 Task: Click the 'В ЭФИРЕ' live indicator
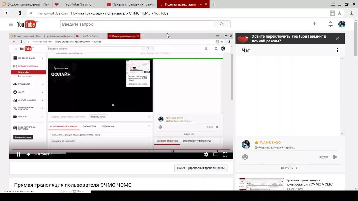click(44, 154)
